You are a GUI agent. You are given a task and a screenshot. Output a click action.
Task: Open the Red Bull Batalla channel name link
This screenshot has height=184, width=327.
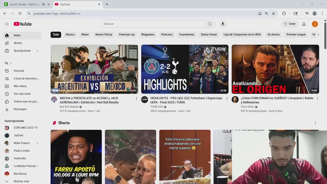pos(69,107)
